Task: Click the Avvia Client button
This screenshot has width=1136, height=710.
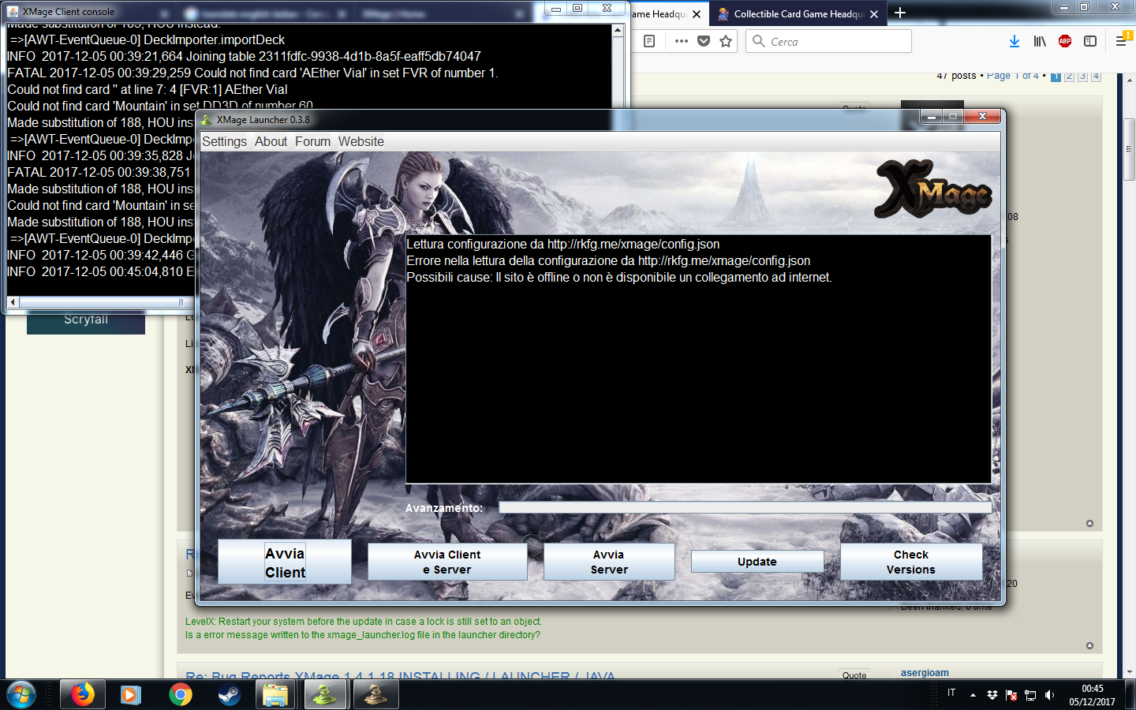Action: [x=285, y=562]
